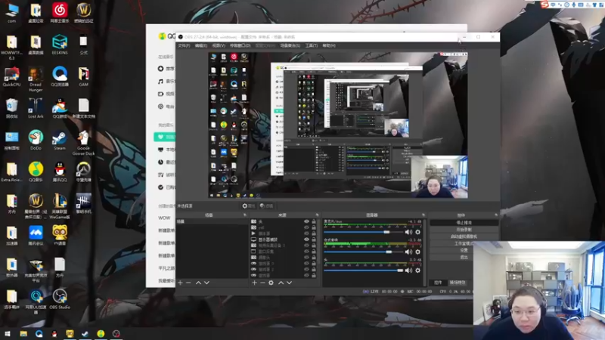Undock the Controls (控件) panel header icon
This screenshot has width=605, height=340.
pyautogui.click(x=496, y=215)
